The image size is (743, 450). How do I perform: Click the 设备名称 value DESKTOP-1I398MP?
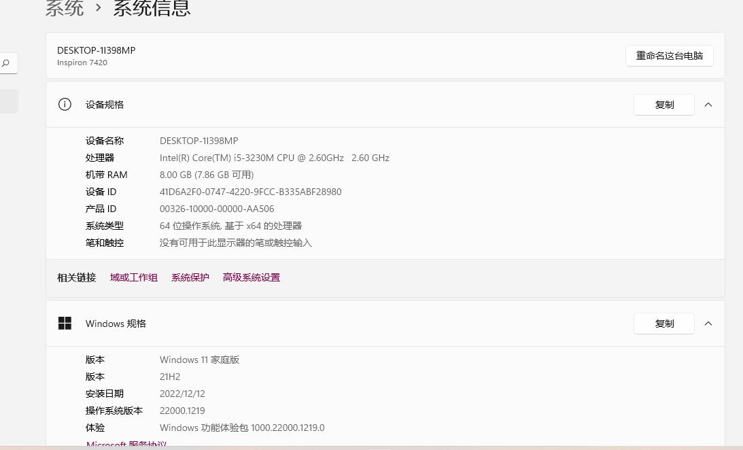(x=198, y=141)
